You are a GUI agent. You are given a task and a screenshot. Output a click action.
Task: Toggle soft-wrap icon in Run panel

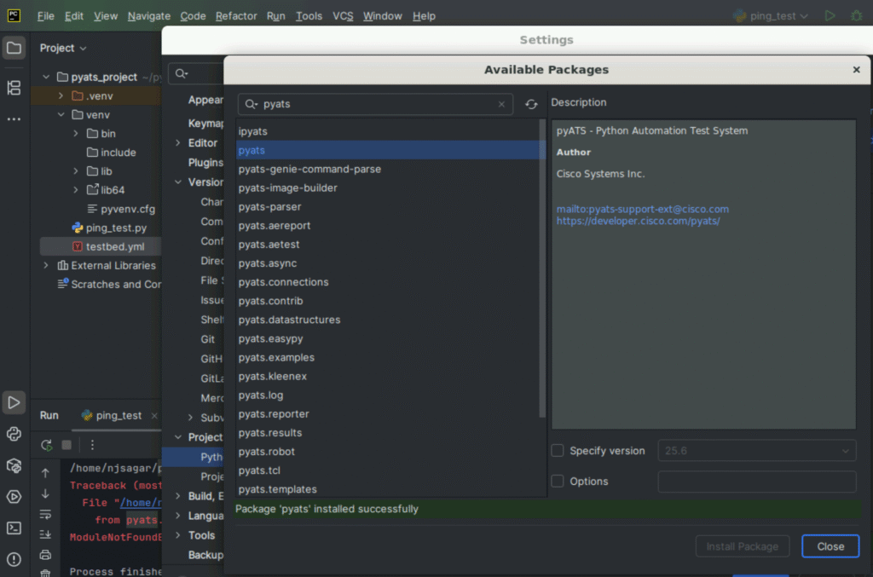[46, 514]
